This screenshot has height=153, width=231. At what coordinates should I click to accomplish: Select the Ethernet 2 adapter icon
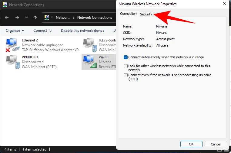[12, 45]
